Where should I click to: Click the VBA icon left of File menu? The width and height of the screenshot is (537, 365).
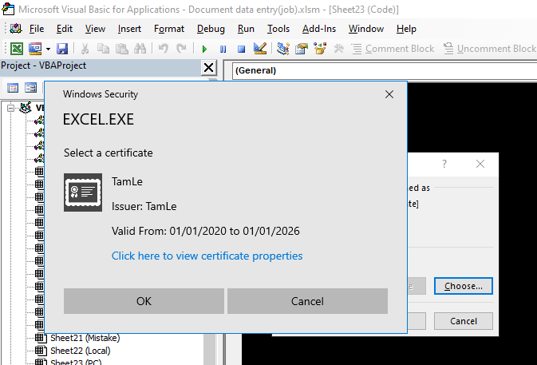(x=16, y=29)
